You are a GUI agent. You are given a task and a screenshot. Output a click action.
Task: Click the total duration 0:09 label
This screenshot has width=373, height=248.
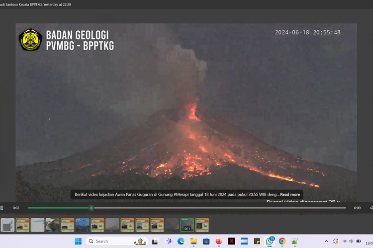tap(357, 208)
